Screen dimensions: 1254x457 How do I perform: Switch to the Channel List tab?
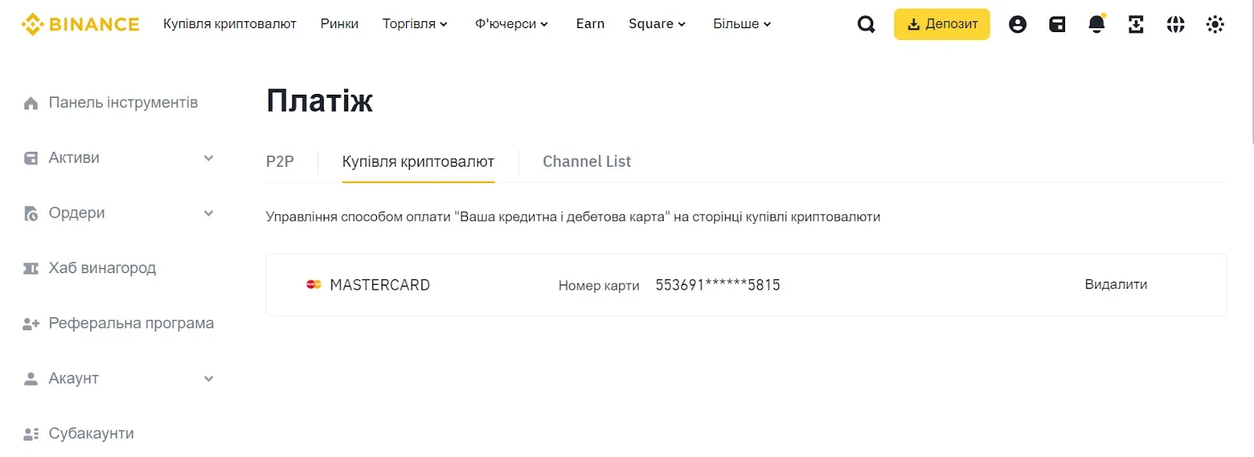click(x=586, y=161)
